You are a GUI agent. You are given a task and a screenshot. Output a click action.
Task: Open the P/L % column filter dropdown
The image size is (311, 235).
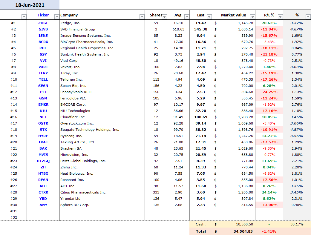pyautogui.click(x=280, y=17)
